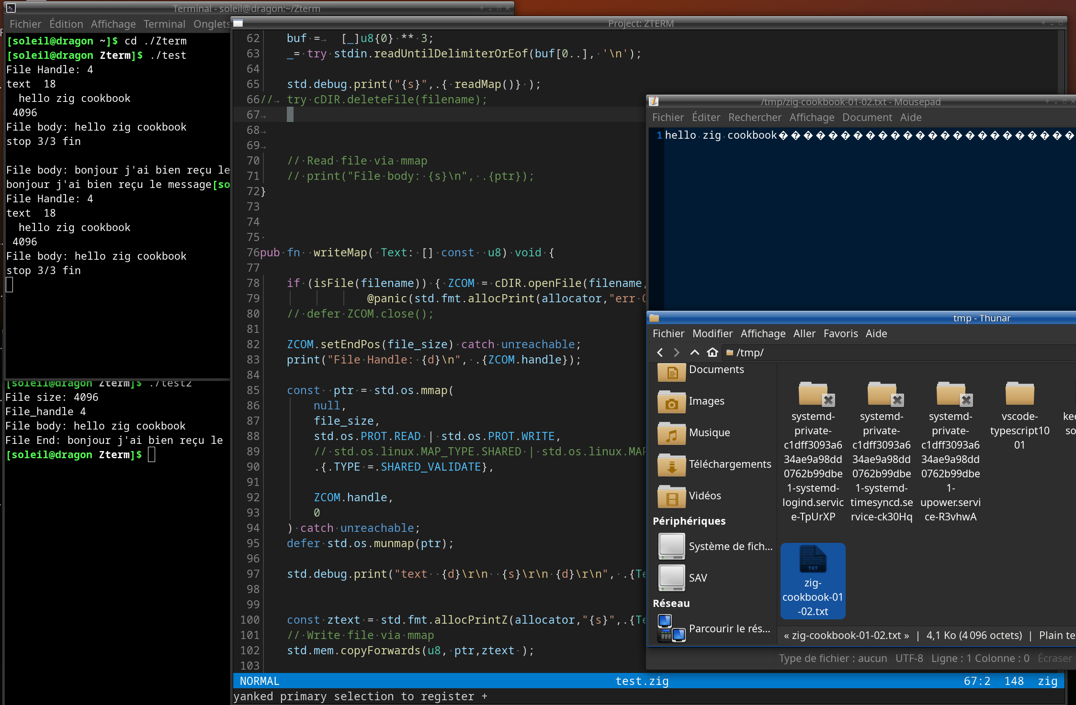Screen dimensions: 1076x705
Task: Open Fichier menu in Thunar
Action: pyautogui.click(x=668, y=333)
